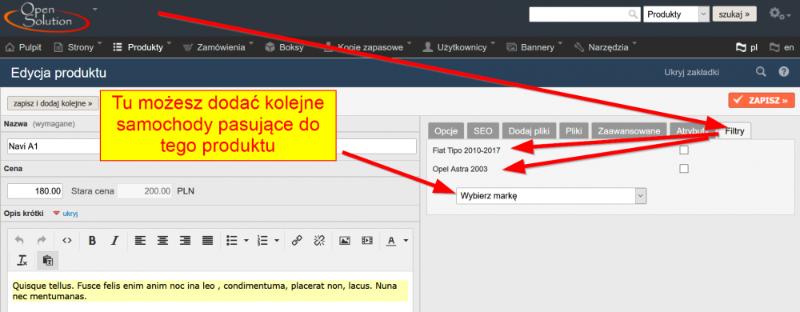800x312 pixels.
Task: Undo the last editor change
Action: point(19,241)
